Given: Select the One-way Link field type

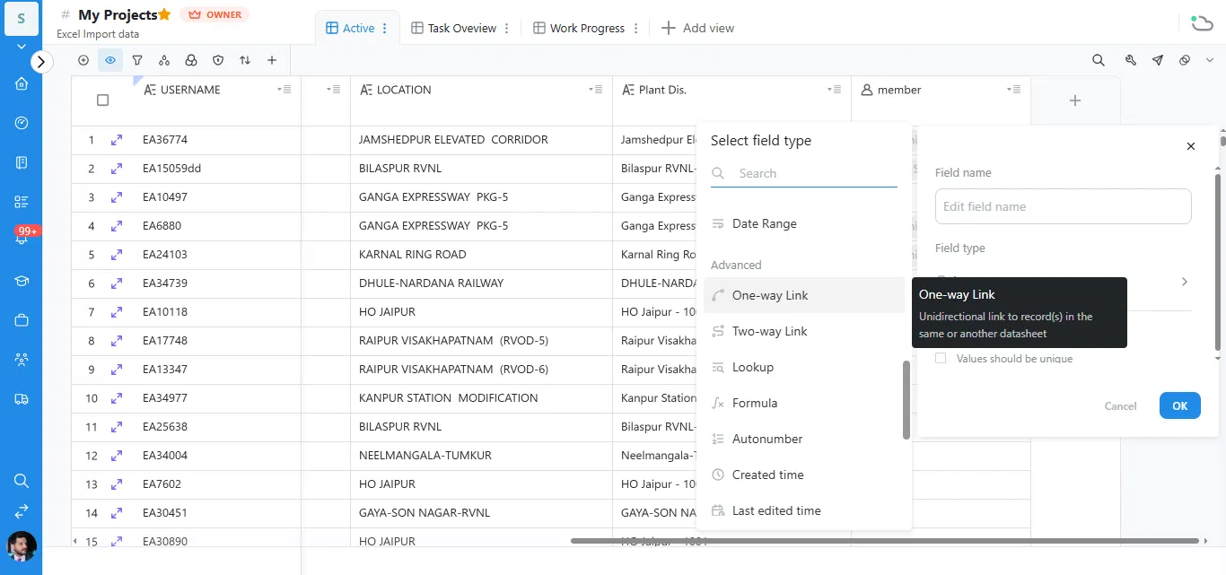Looking at the screenshot, I should (x=803, y=295).
